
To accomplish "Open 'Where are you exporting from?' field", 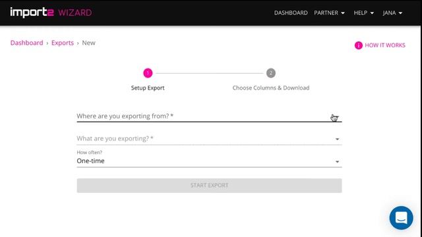I will click(x=209, y=117).
